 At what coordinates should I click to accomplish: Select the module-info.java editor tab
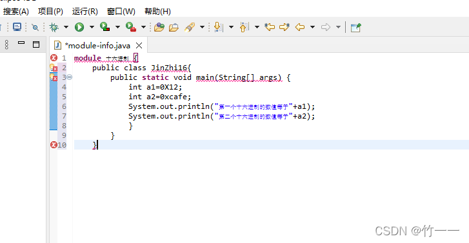97,45
